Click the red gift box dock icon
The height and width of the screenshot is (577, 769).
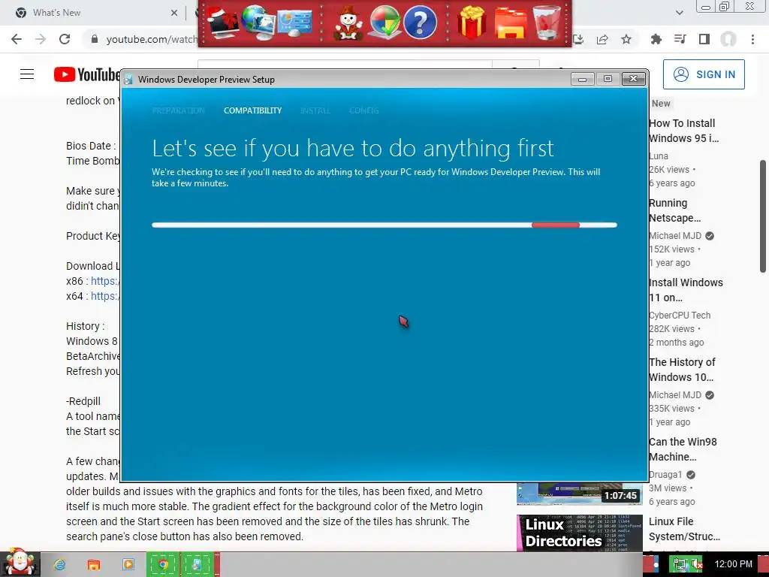coord(472,23)
